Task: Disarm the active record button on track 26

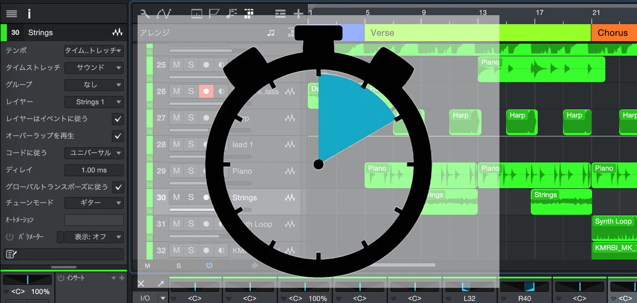Action: coord(206,91)
